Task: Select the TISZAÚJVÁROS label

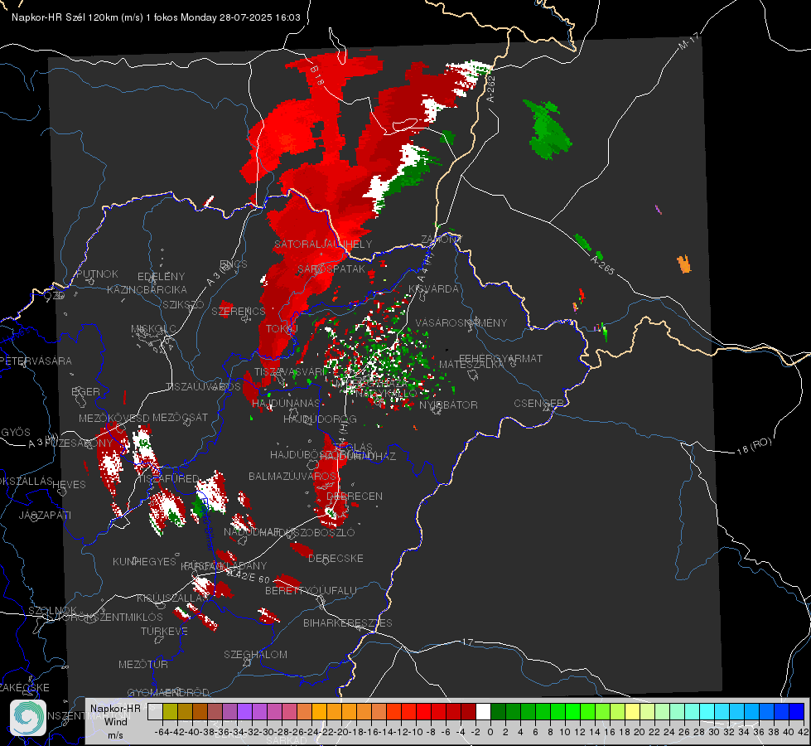Action: tap(203, 387)
